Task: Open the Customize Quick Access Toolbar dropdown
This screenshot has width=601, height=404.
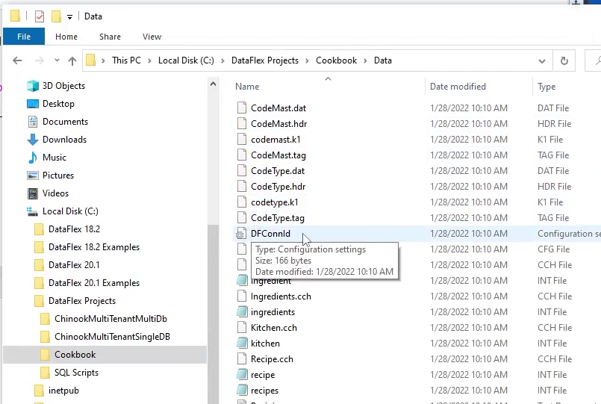Action: coord(69,16)
